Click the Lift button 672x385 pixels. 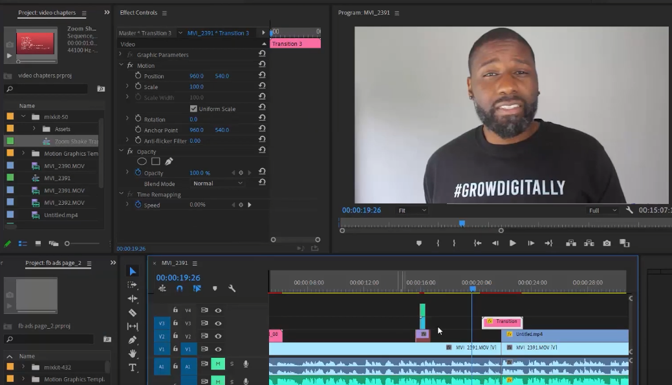pos(571,244)
